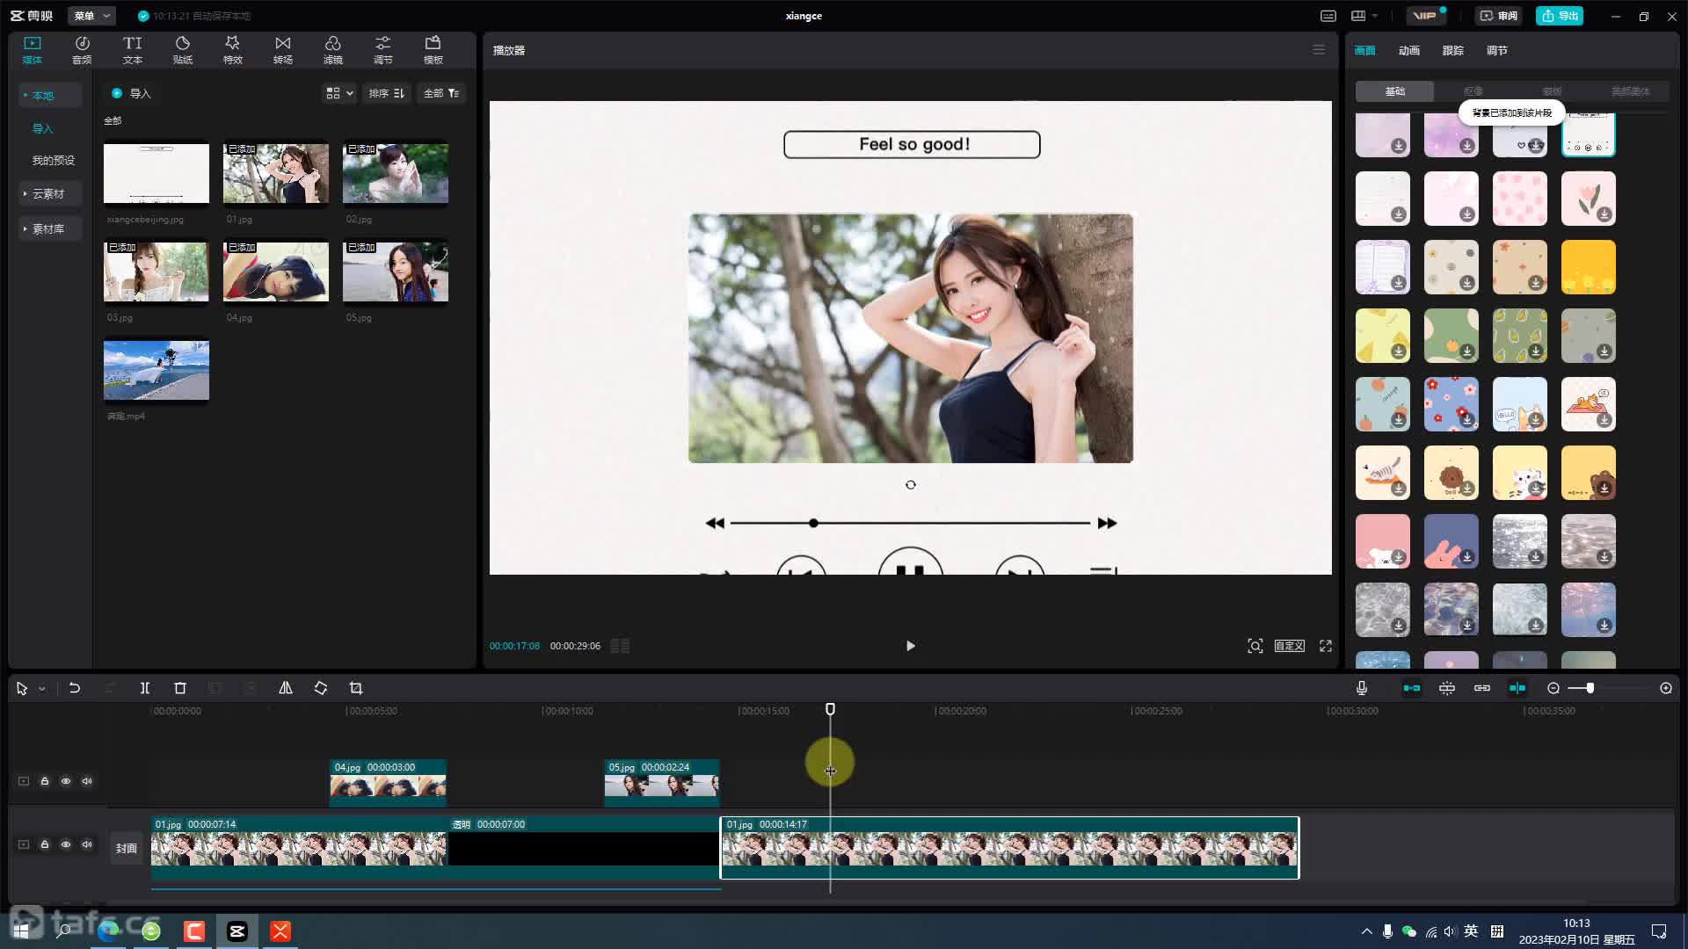Click the mirror flip tool
This screenshot has width=1688, height=949.
286,688
